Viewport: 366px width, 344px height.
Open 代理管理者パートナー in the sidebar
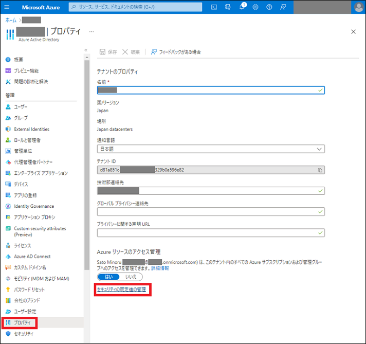(33, 162)
